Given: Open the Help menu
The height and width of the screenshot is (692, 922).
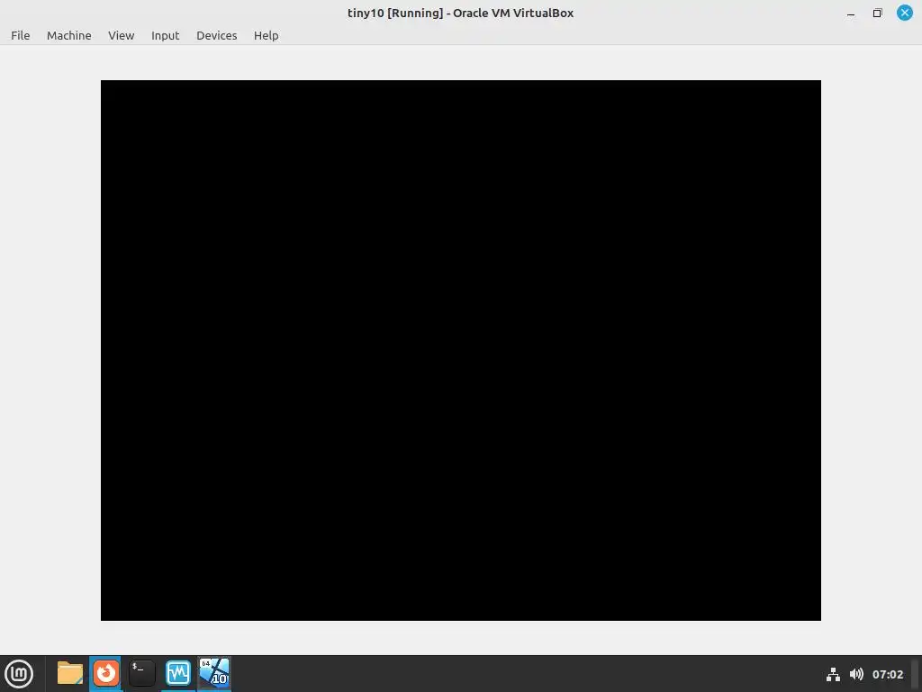Looking at the screenshot, I should point(266,35).
